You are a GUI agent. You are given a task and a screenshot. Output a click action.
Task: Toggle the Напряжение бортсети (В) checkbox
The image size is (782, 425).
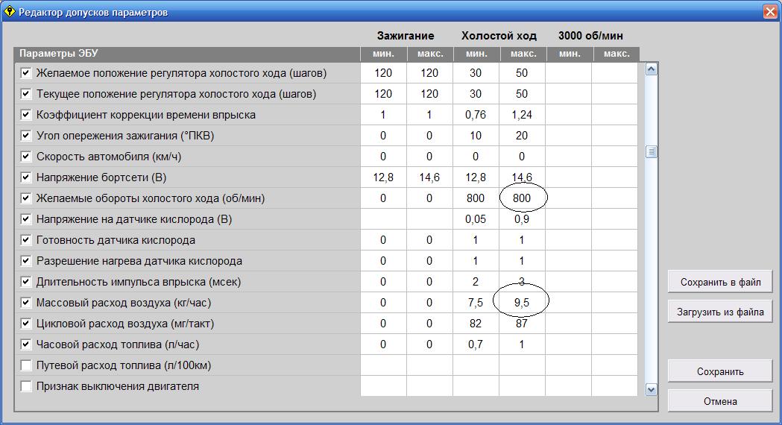click(26, 177)
